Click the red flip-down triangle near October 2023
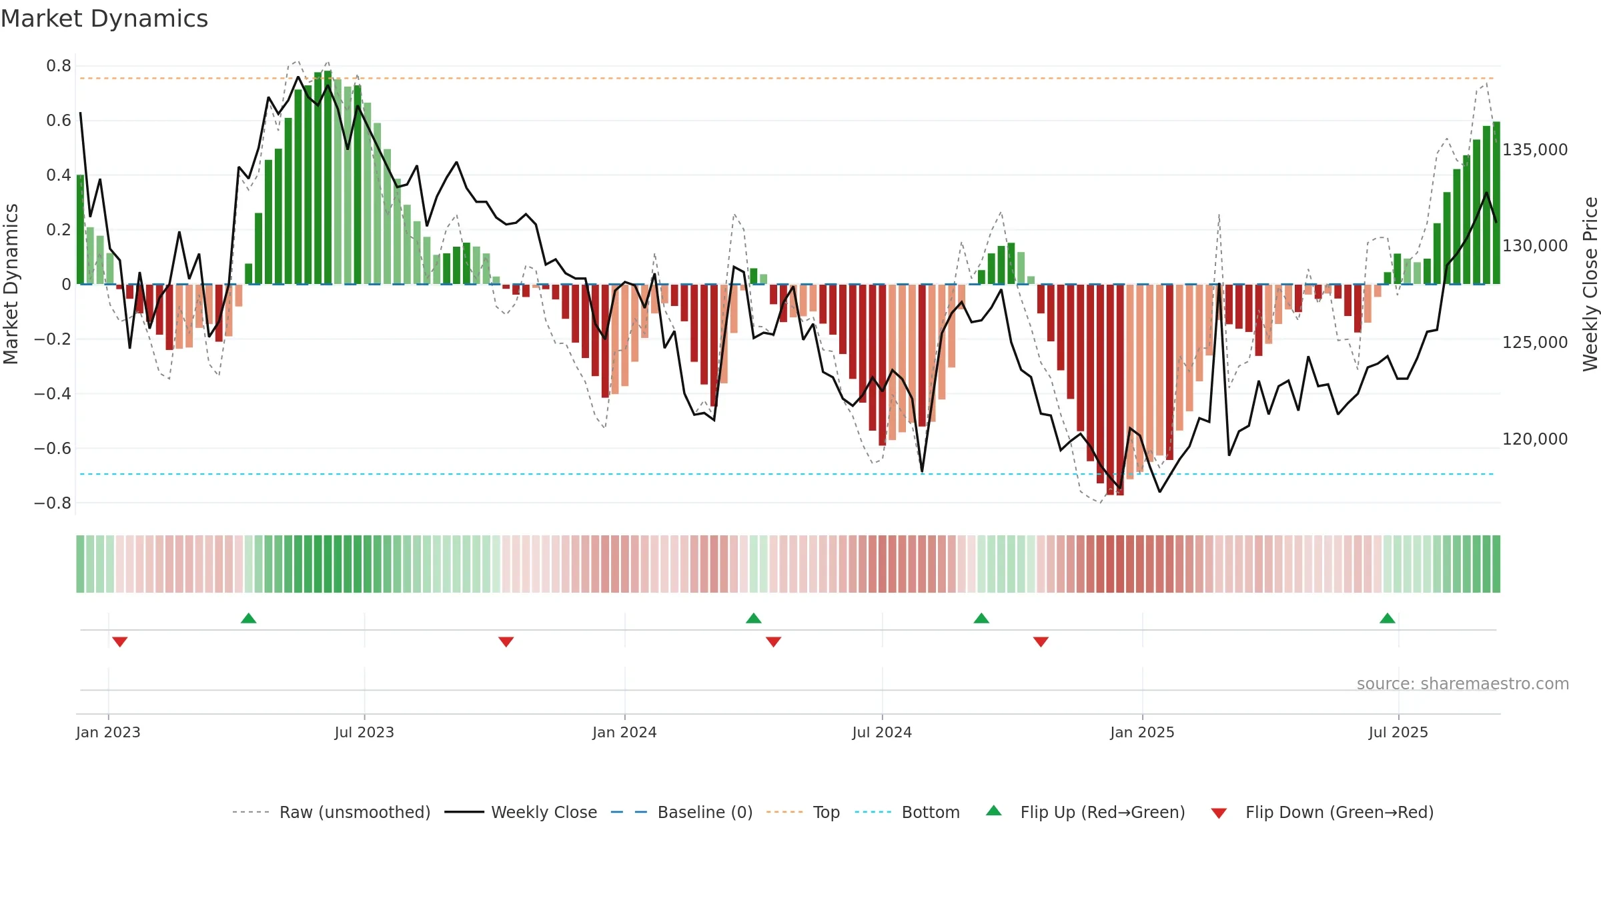The image size is (1601, 900). pos(506,641)
